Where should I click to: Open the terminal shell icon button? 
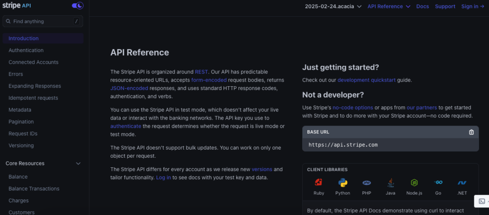coord(482,201)
